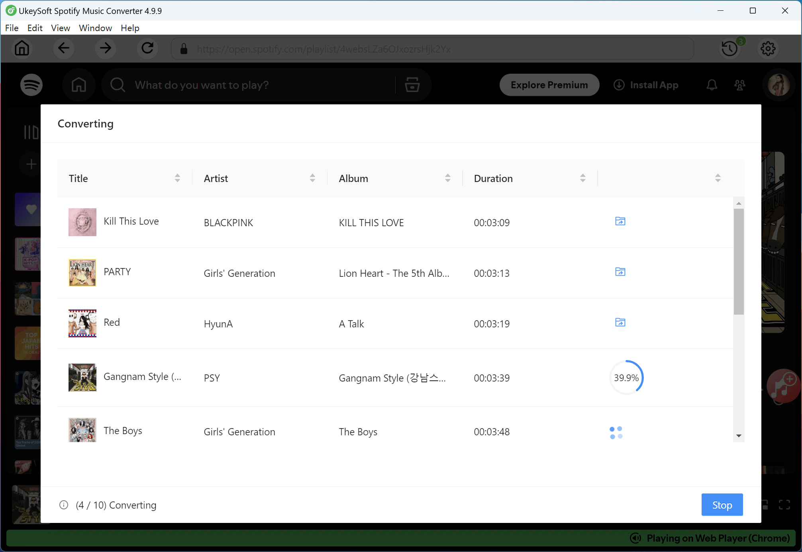The image size is (802, 552).
Task: Click the info icon next to converting status
Action: click(64, 505)
